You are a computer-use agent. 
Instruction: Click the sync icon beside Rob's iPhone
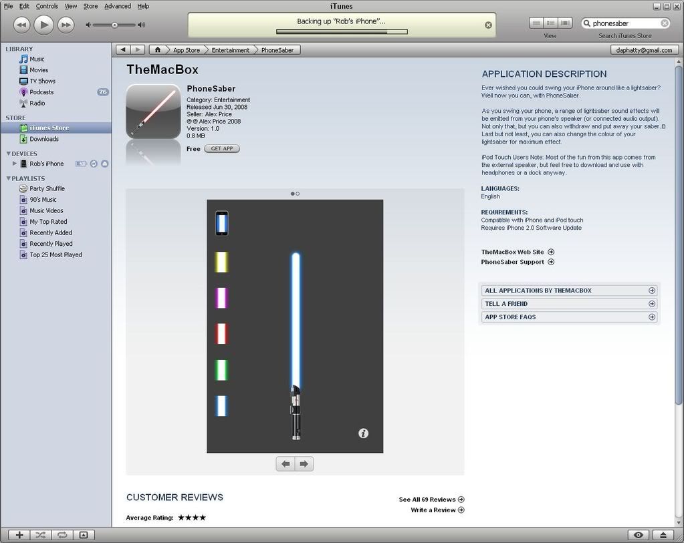(x=94, y=164)
